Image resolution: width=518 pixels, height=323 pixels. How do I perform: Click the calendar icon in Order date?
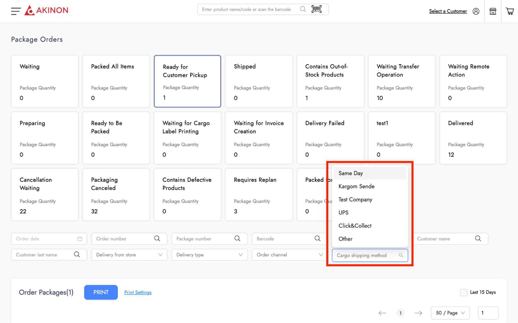coord(80,239)
